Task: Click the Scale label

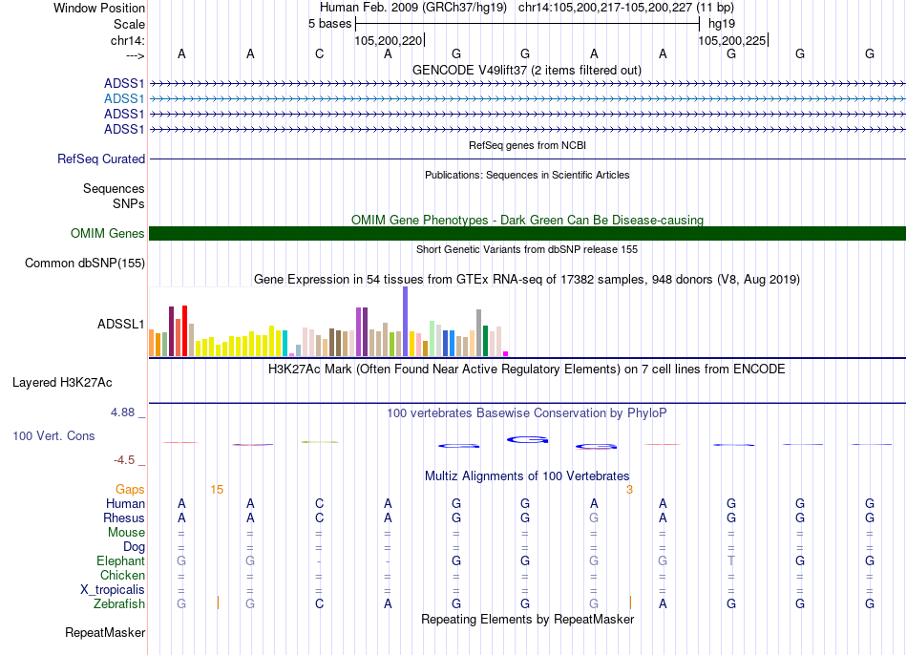Action: pyautogui.click(x=129, y=24)
